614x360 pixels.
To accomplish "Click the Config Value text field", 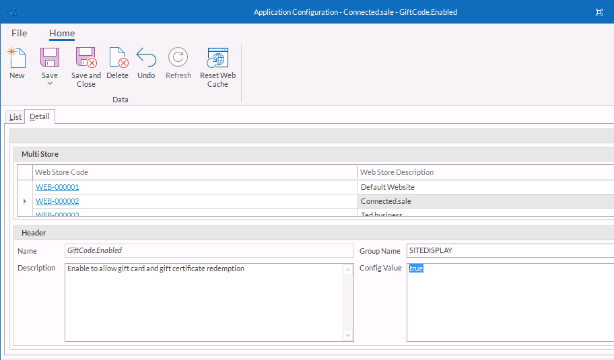I will (x=510, y=302).
